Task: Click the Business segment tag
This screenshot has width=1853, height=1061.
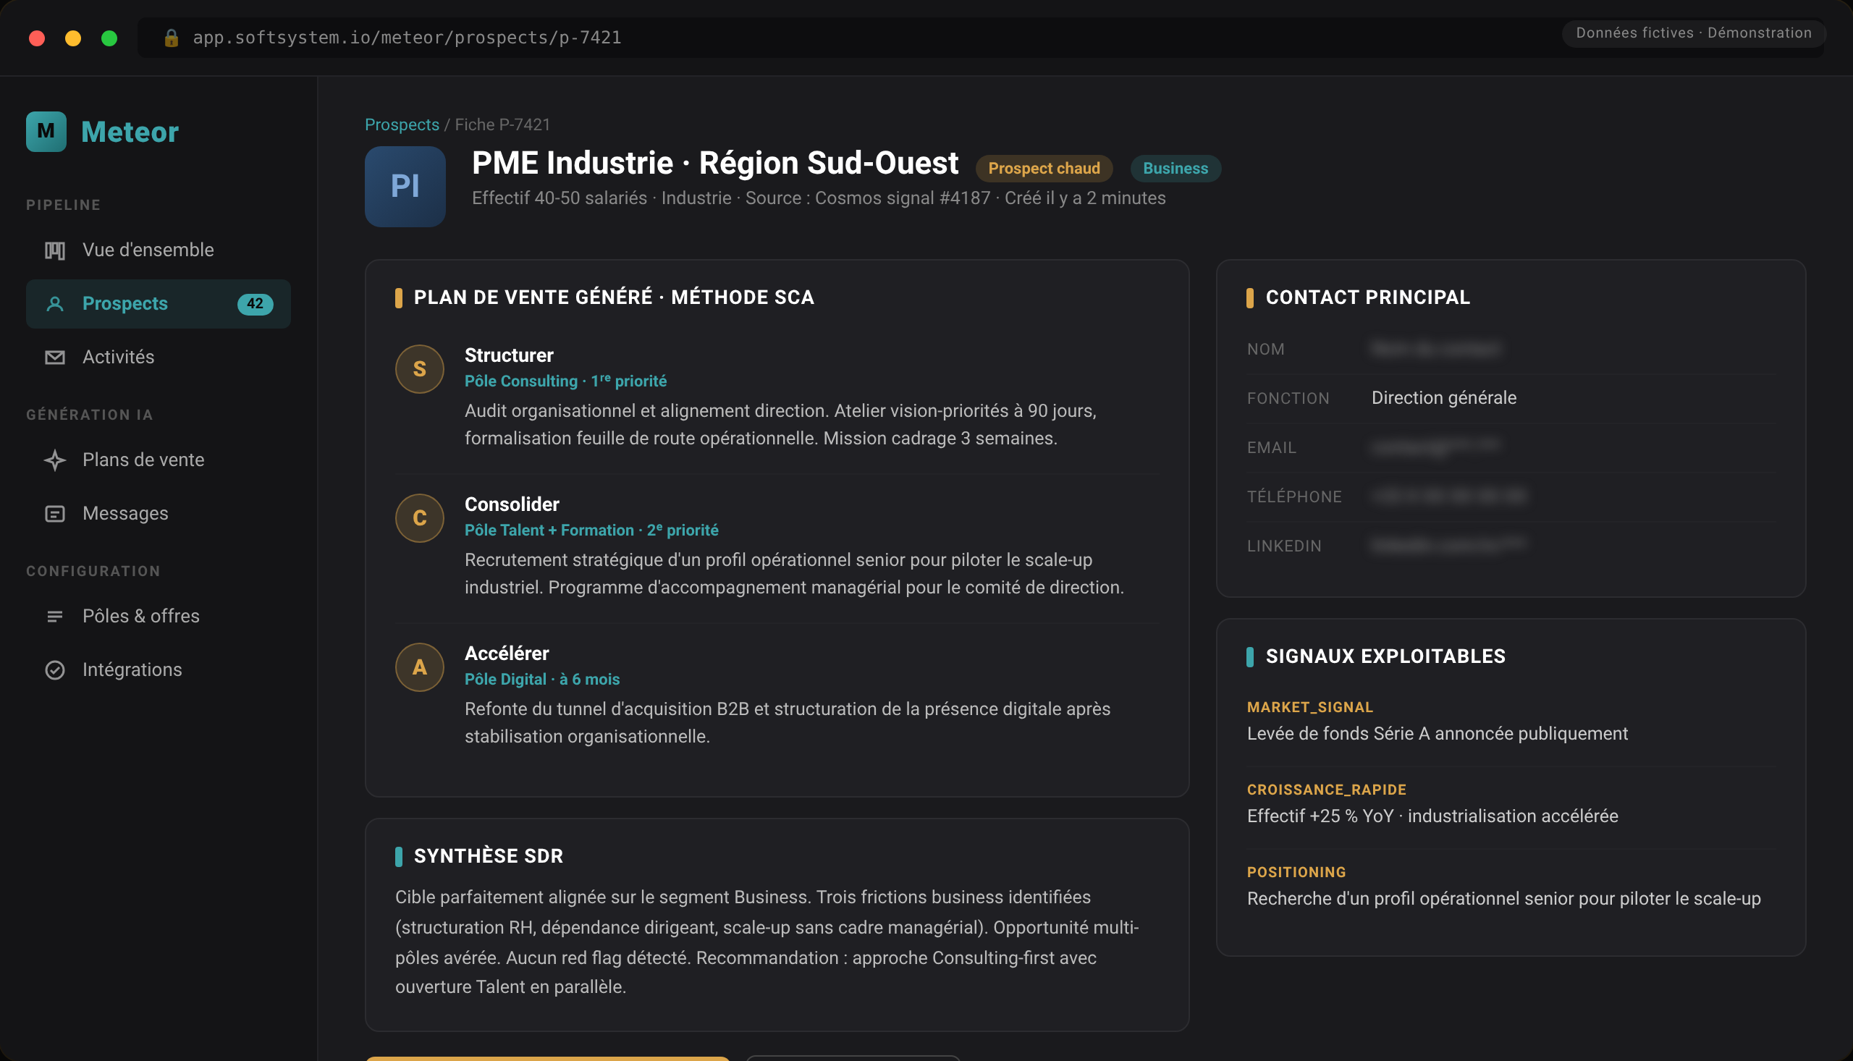Action: pyautogui.click(x=1175, y=169)
